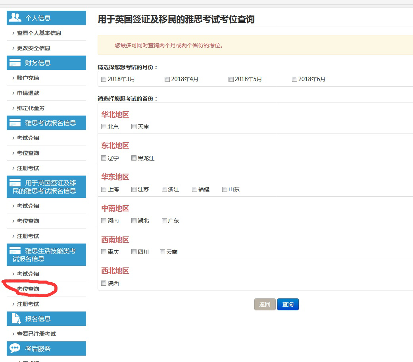Click the card icon beside 雅思考试报名信息

tap(15, 123)
